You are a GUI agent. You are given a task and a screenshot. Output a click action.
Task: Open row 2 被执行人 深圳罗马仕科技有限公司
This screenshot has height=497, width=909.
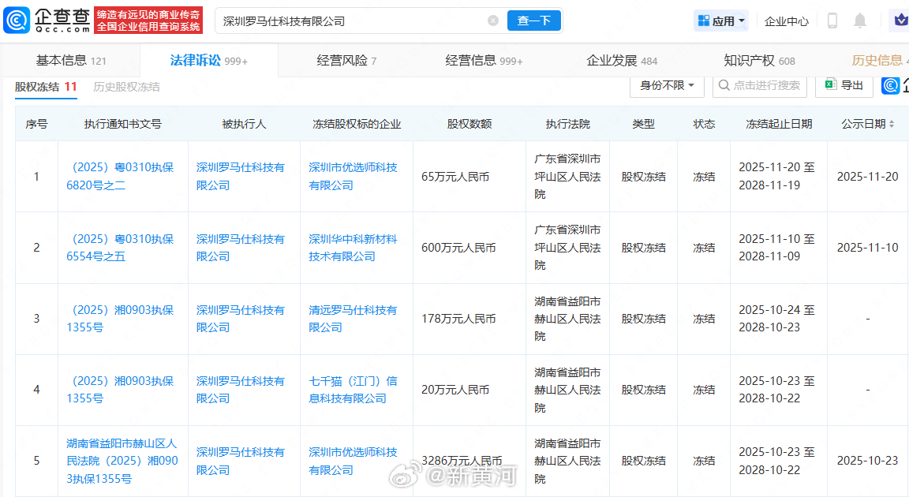[241, 248]
